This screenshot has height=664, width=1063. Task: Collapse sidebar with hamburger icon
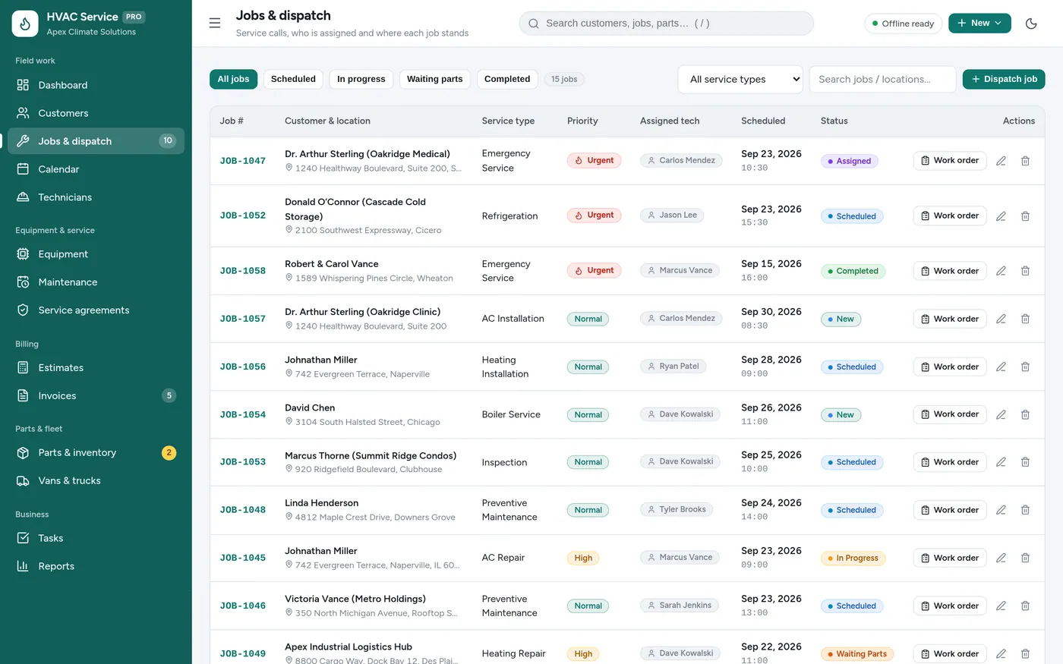coord(215,24)
